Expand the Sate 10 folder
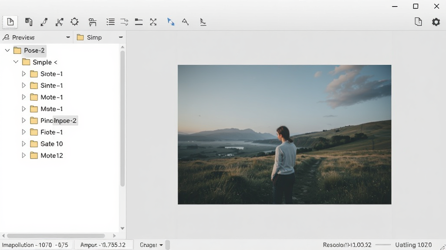 (x=24, y=144)
